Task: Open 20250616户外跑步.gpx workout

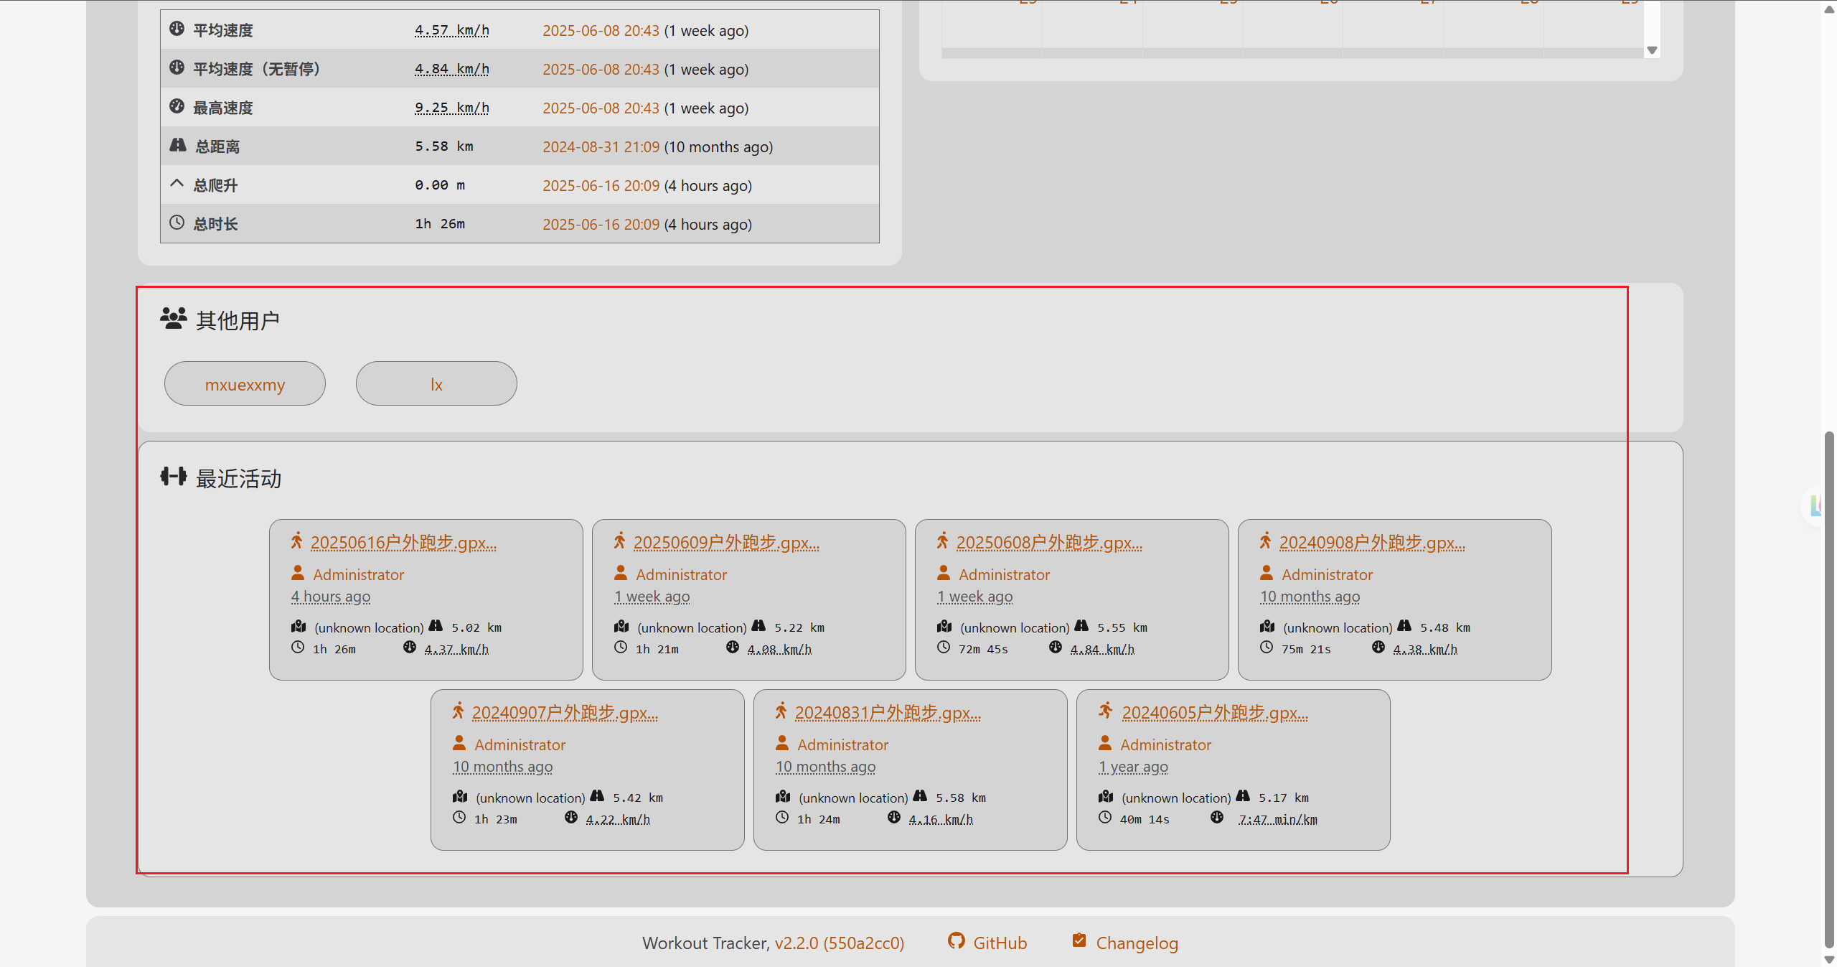Action: pyautogui.click(x=403, y=542)
